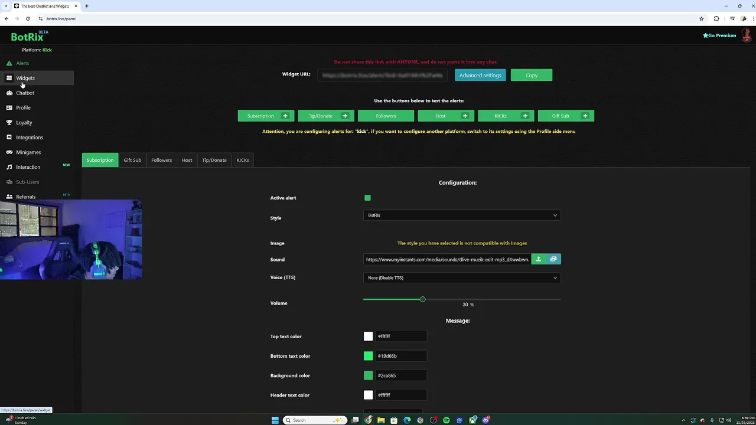
Task: Open Referrals in the sidebar
Action: [25, 197]
